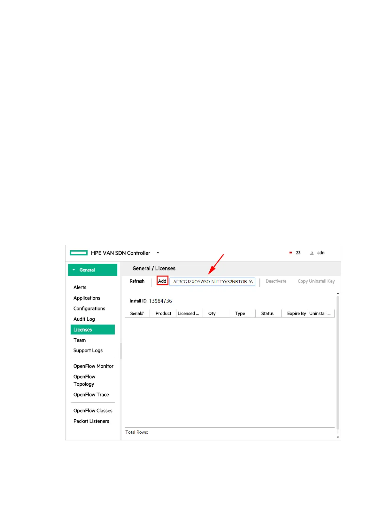Screen dimensions: 380x507
Task: Click the alert count 23
Action: 298,253
